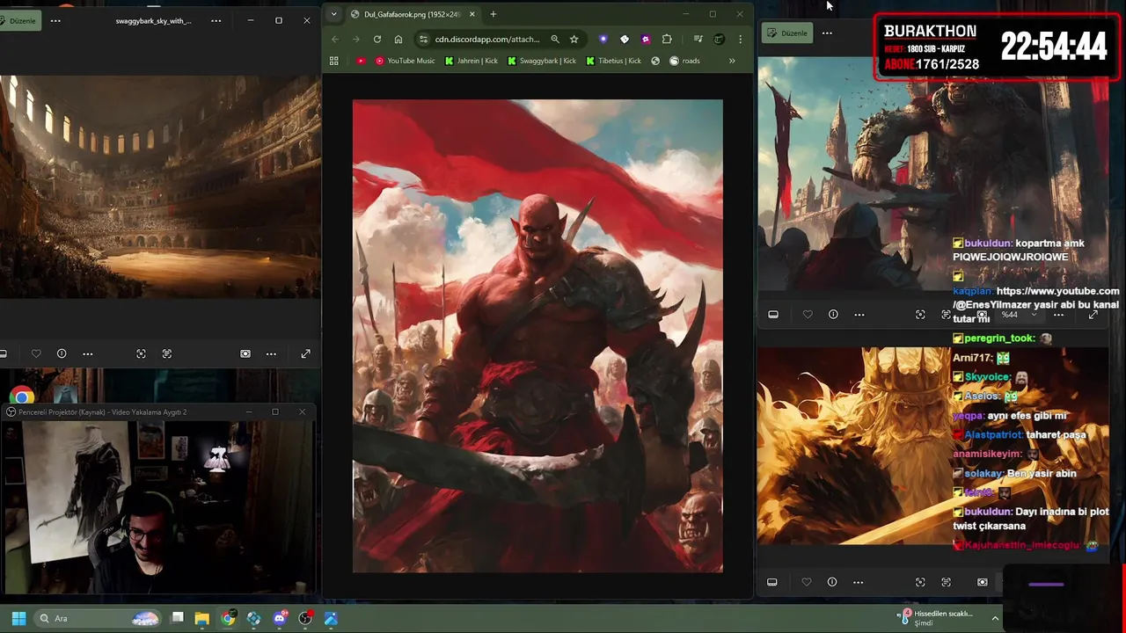Open the Chrome tab search dropdown
The width and height of the screenshot is (1126, 633).
click(x=333, y=14)
